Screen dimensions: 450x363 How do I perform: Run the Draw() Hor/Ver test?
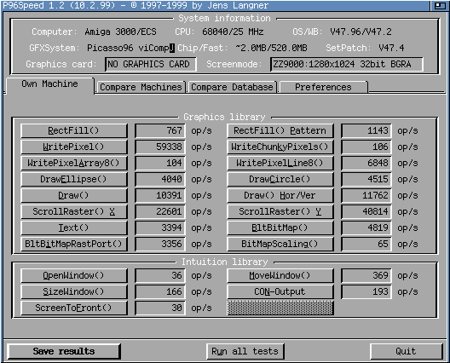pos(280,195)
